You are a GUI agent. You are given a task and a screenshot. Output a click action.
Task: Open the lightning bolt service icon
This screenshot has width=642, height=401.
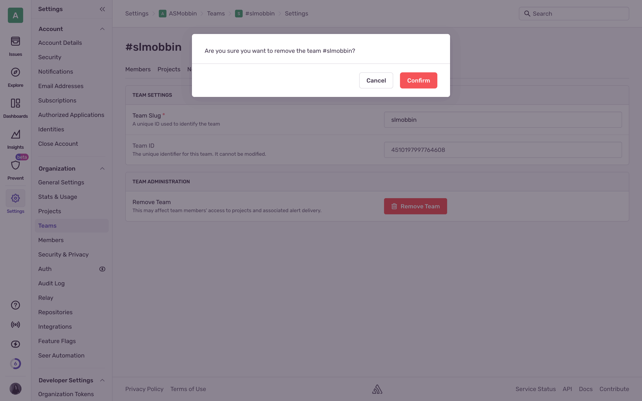tap(15, 344)
